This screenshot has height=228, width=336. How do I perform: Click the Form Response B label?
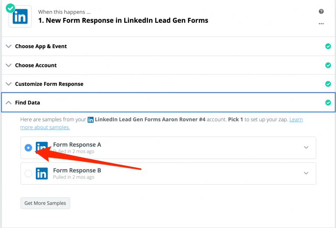coord(77,170)
